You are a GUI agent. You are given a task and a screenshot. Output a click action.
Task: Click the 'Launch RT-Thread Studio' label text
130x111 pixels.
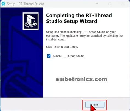click(68, 56)
